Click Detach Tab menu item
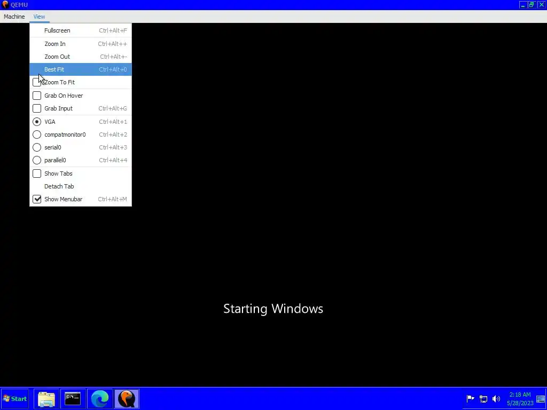Viewport: 547px width, 410px height. tap(81, 186)
